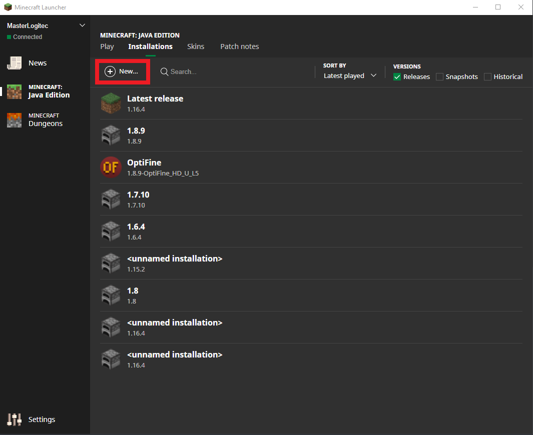533x435 pixels.
Task: Select unnamed installation with version 1.15.2
Action: click(x=175, y=259)
